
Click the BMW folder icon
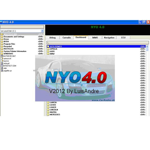(x=48, y=54)
